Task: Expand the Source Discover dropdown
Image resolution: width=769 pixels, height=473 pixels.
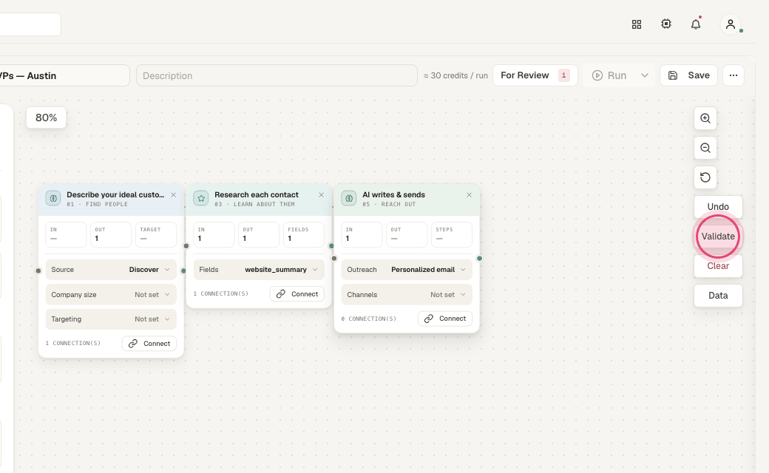Action: coord(111,270)
